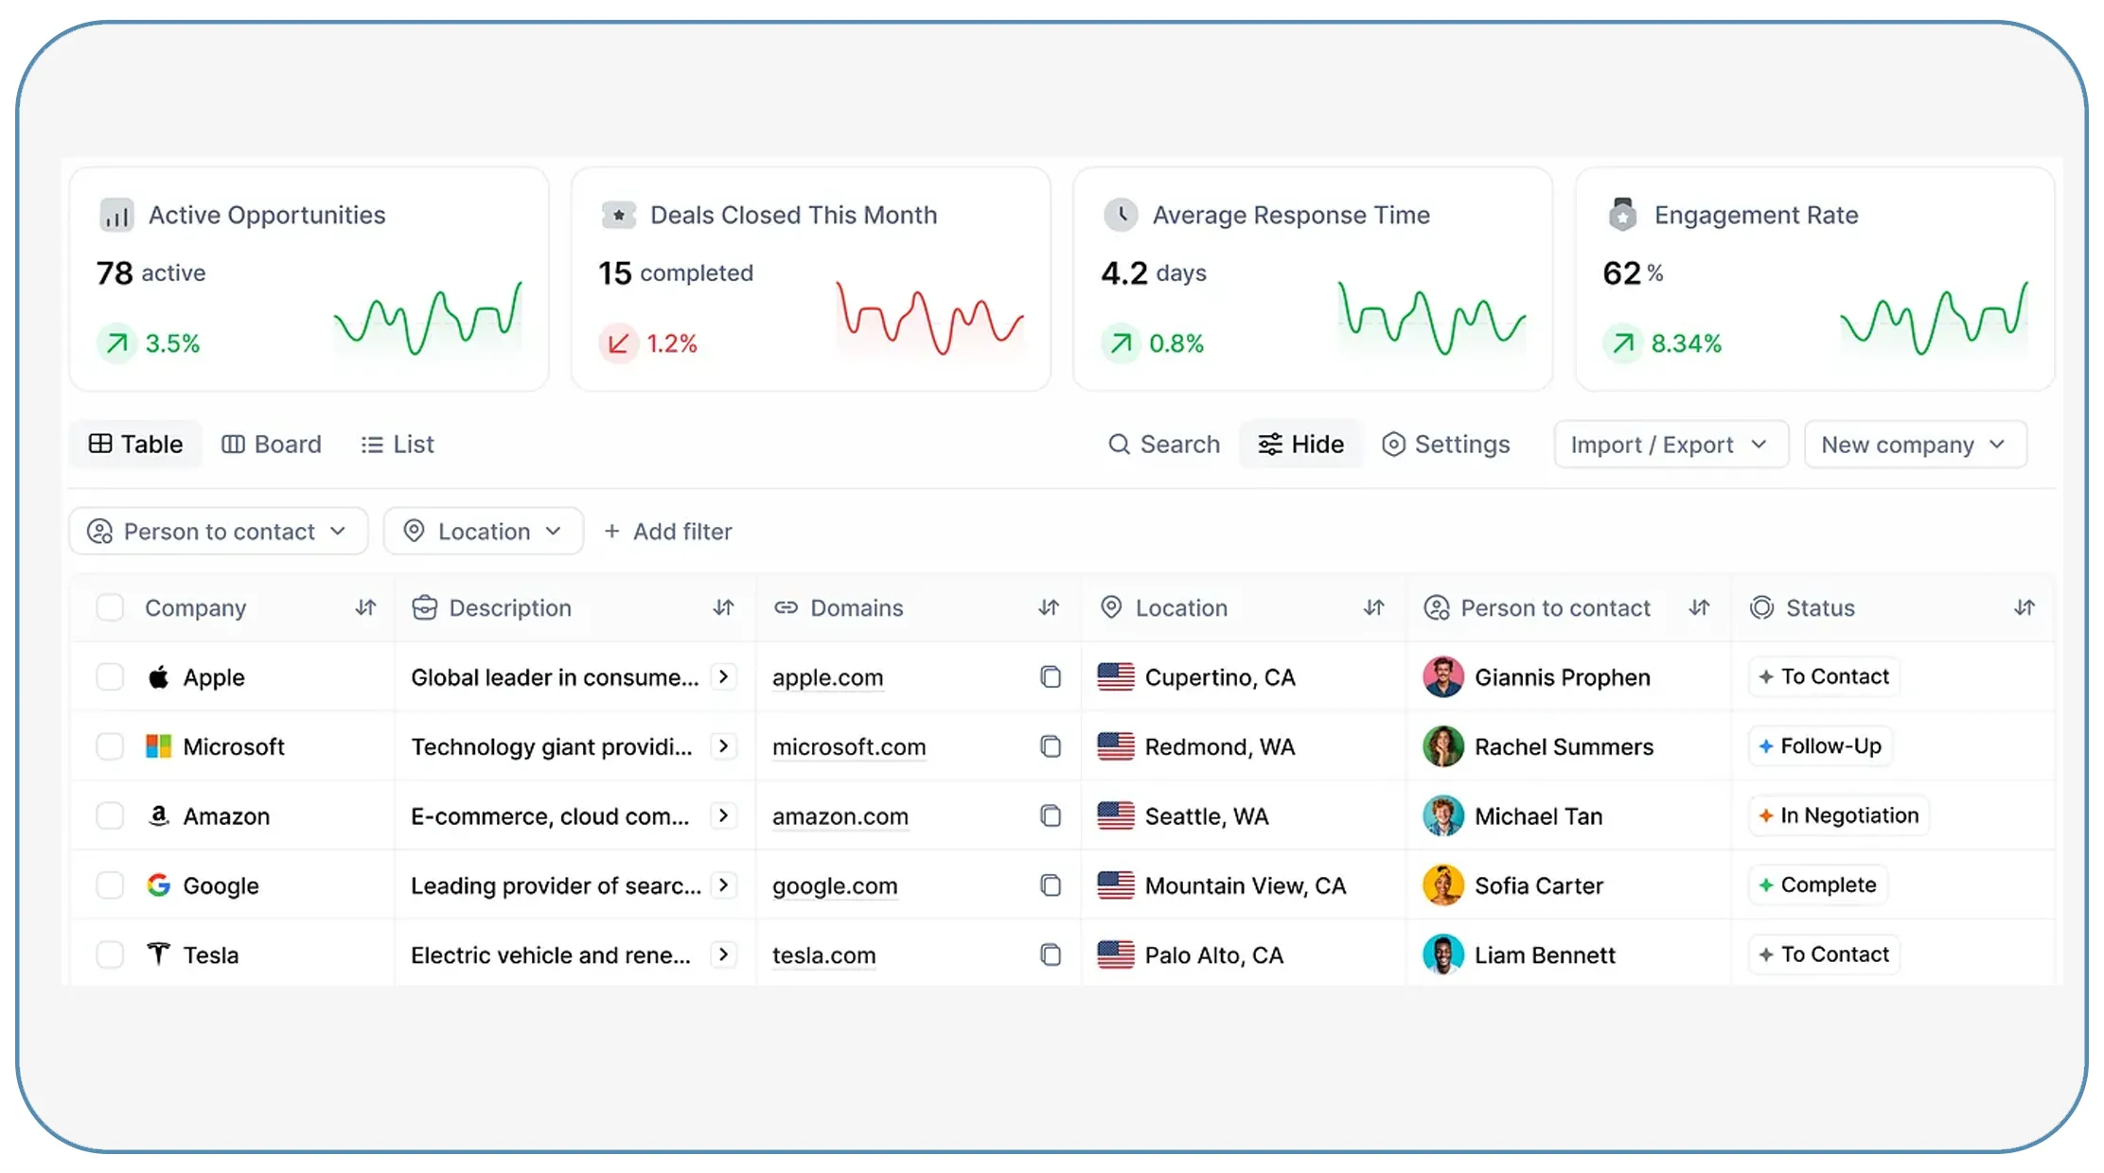Viewport: 2104px width, 1173px height.
Task: Click Apple's To Contact status badge
Action: point(1824,676)
